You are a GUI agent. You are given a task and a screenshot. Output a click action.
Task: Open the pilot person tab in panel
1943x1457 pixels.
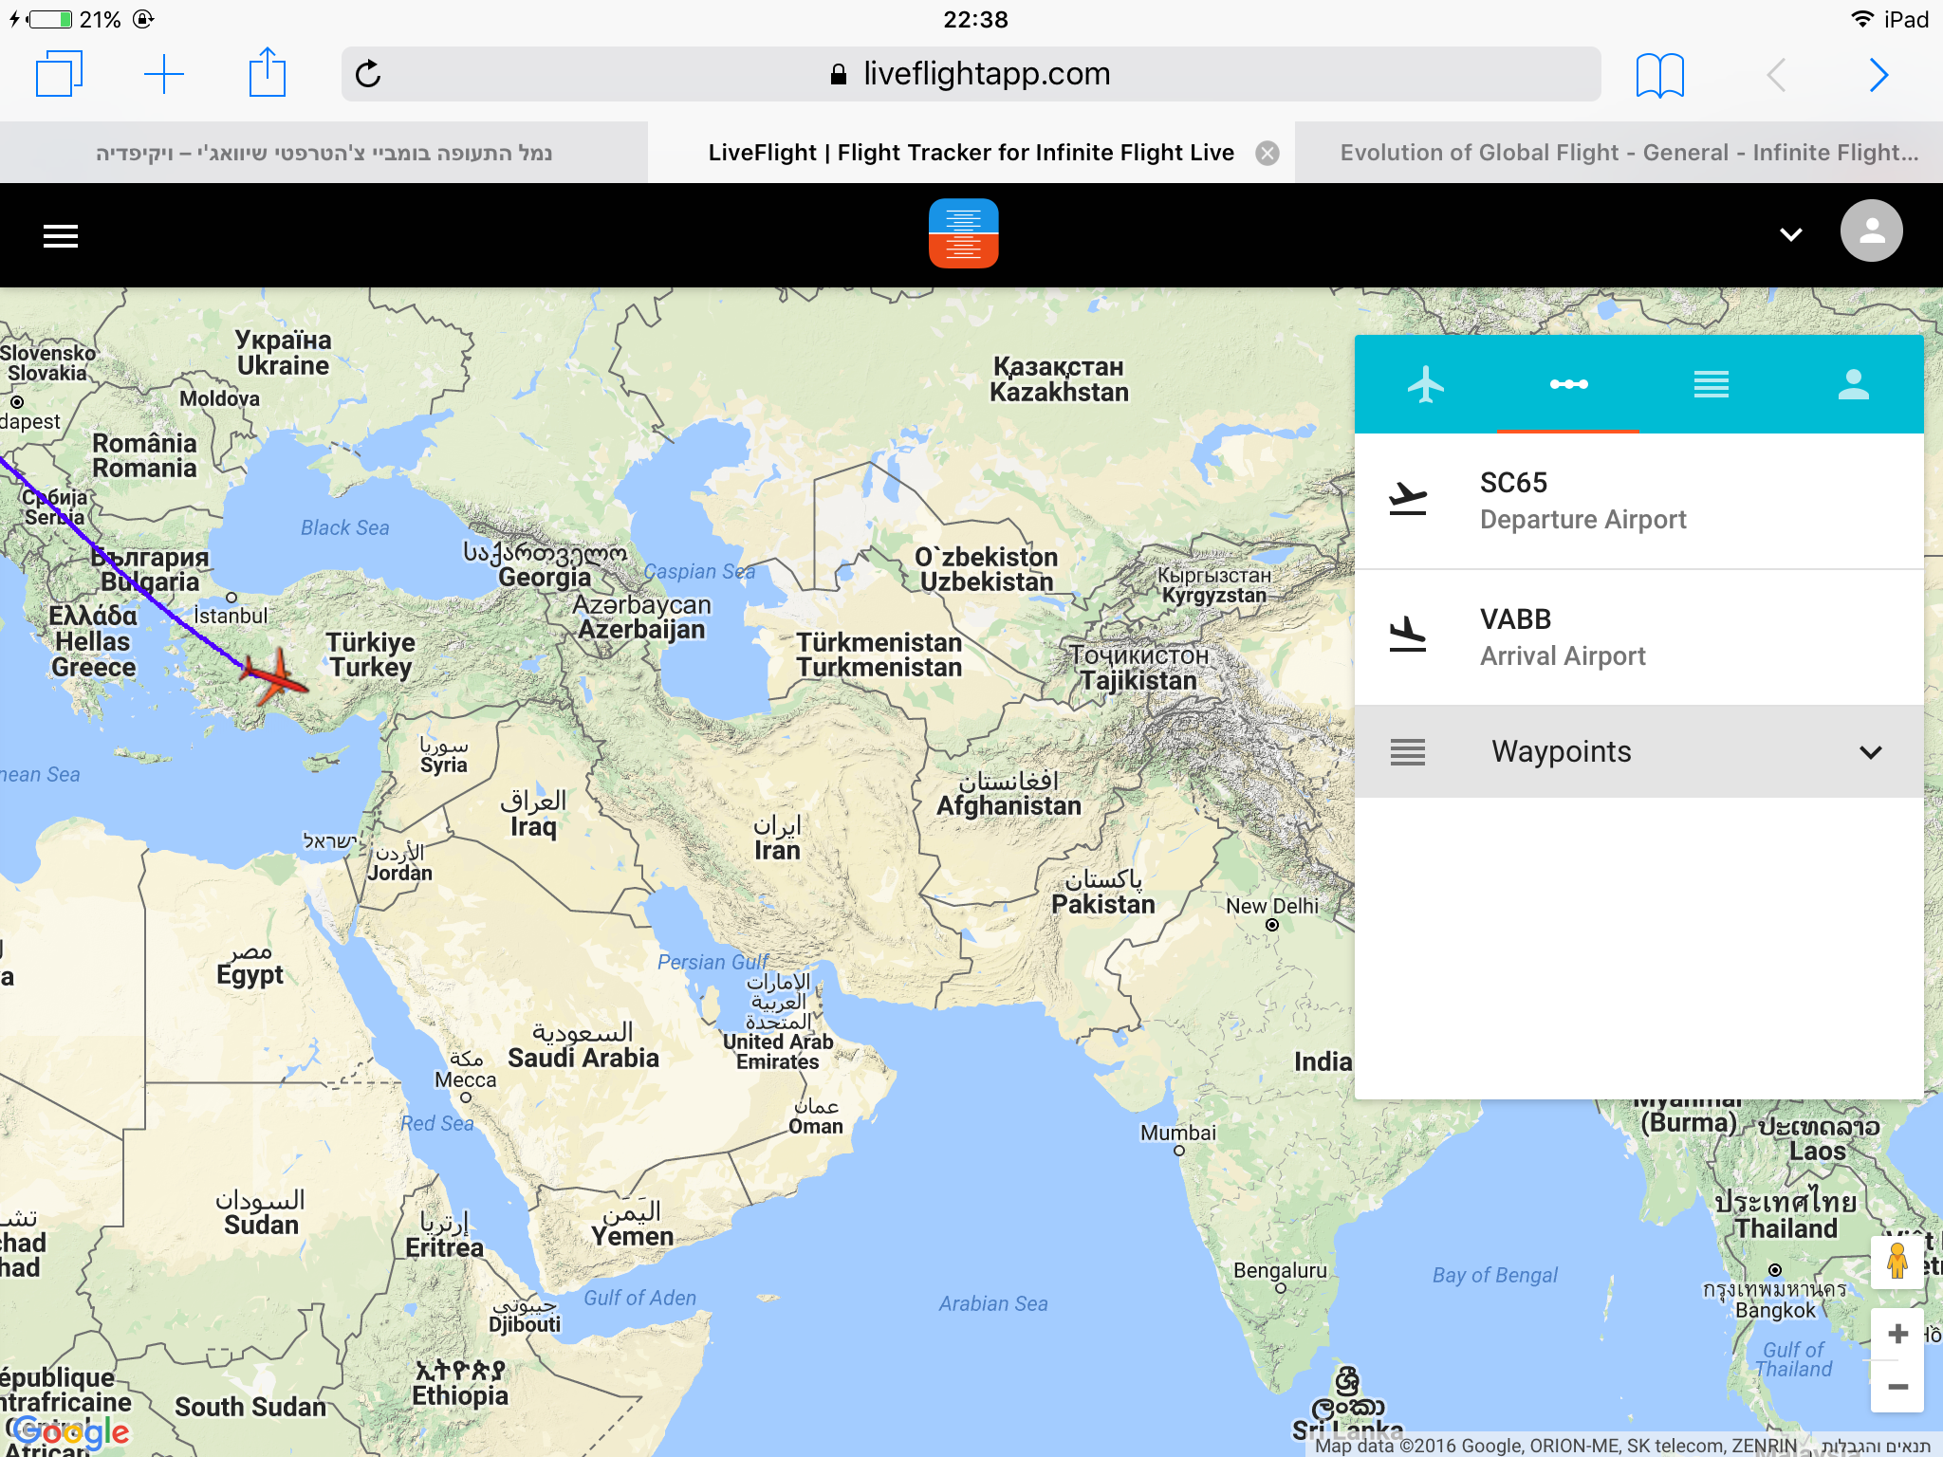click(1853, 385)
